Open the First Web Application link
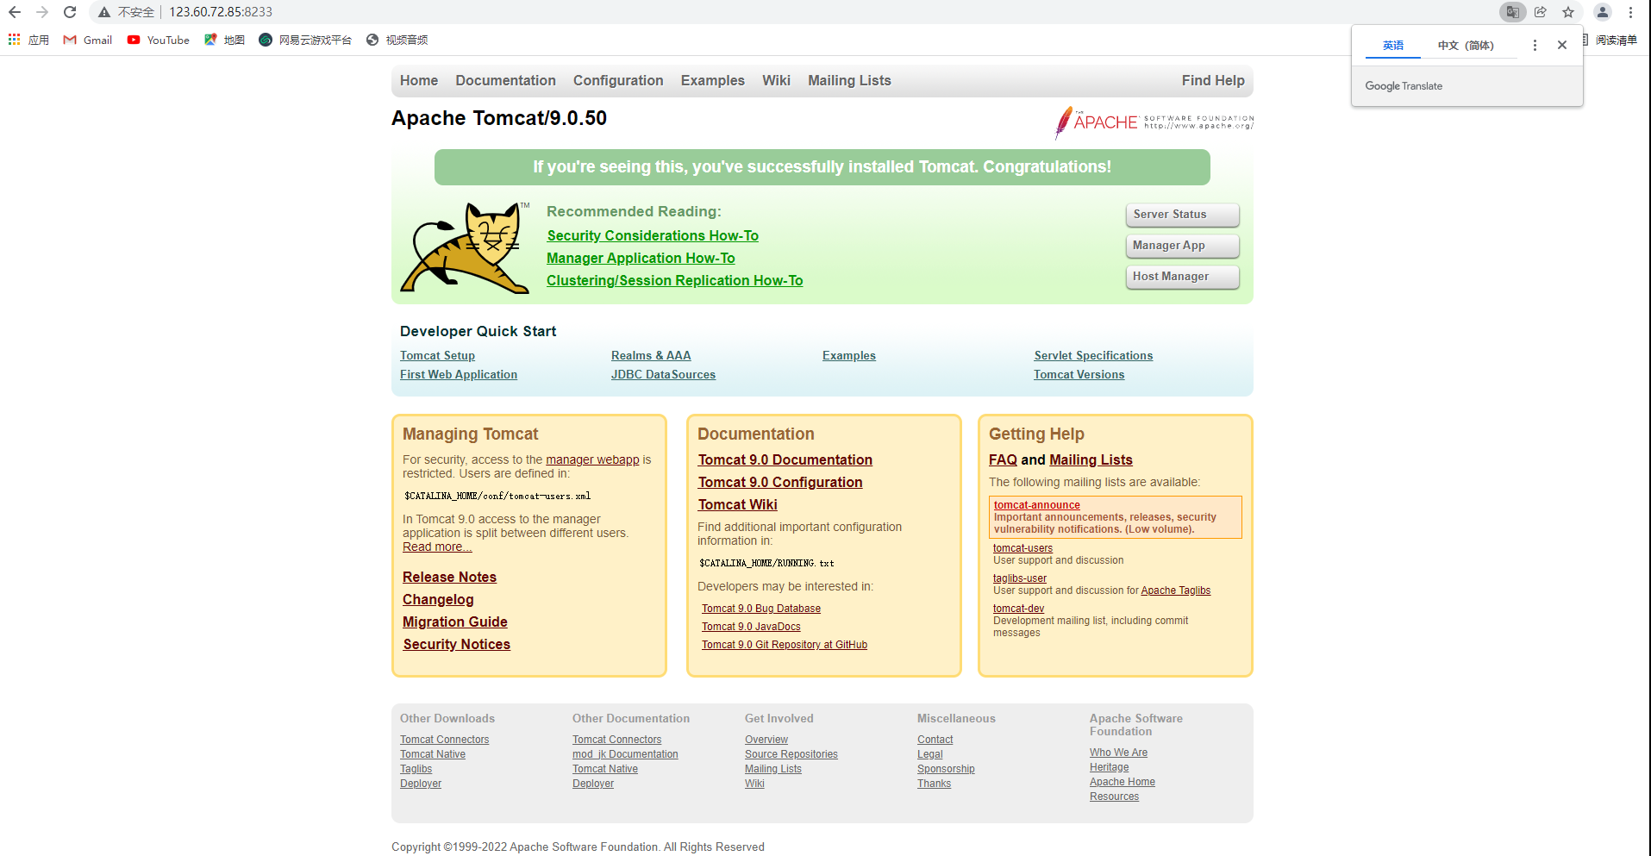Viewport: 1651px width, 856px height. [459, 374]
